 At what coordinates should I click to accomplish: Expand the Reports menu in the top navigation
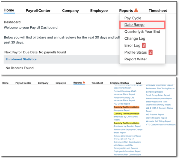click(126, 11)
